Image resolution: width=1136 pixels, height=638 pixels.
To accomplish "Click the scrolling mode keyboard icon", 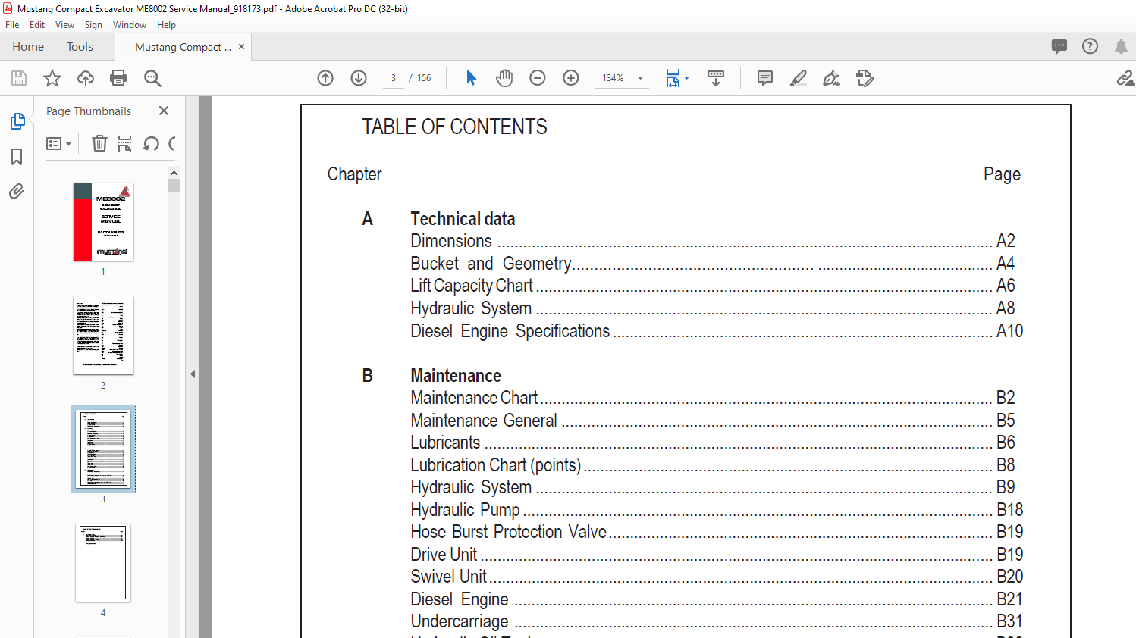I will [716, 78].
